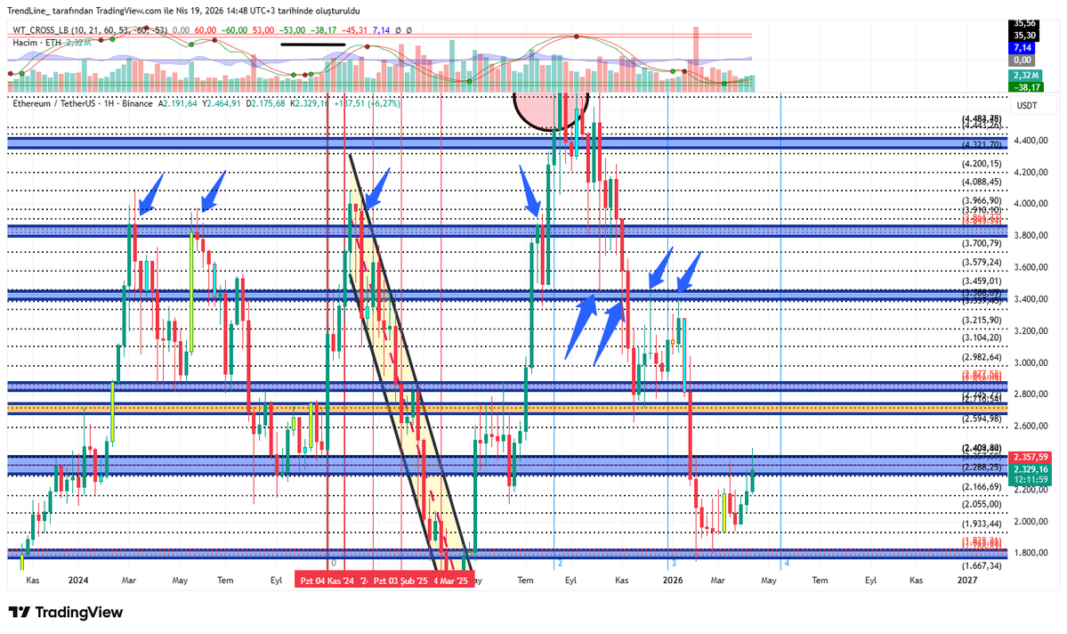Click the 2024 label on time axis
Screen dimensions: 1067x634
[x=78, y=581]
